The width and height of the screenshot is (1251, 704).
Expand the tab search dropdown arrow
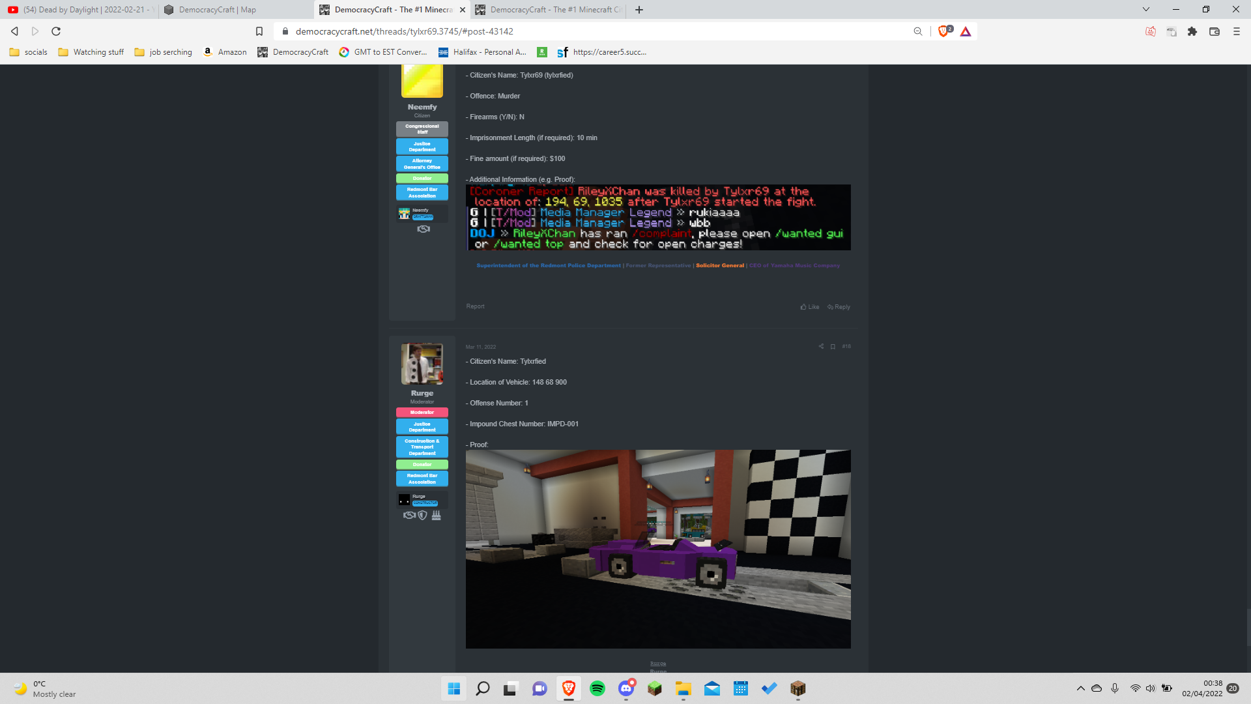click(x=1146, y=9)
